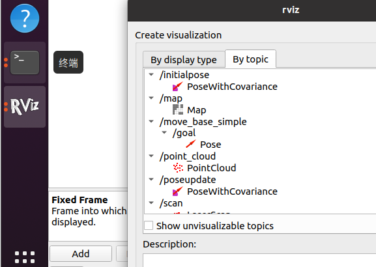Open the Show Applications grid
Viewport: 376px width, 267px height.
[x=25, y=257]
